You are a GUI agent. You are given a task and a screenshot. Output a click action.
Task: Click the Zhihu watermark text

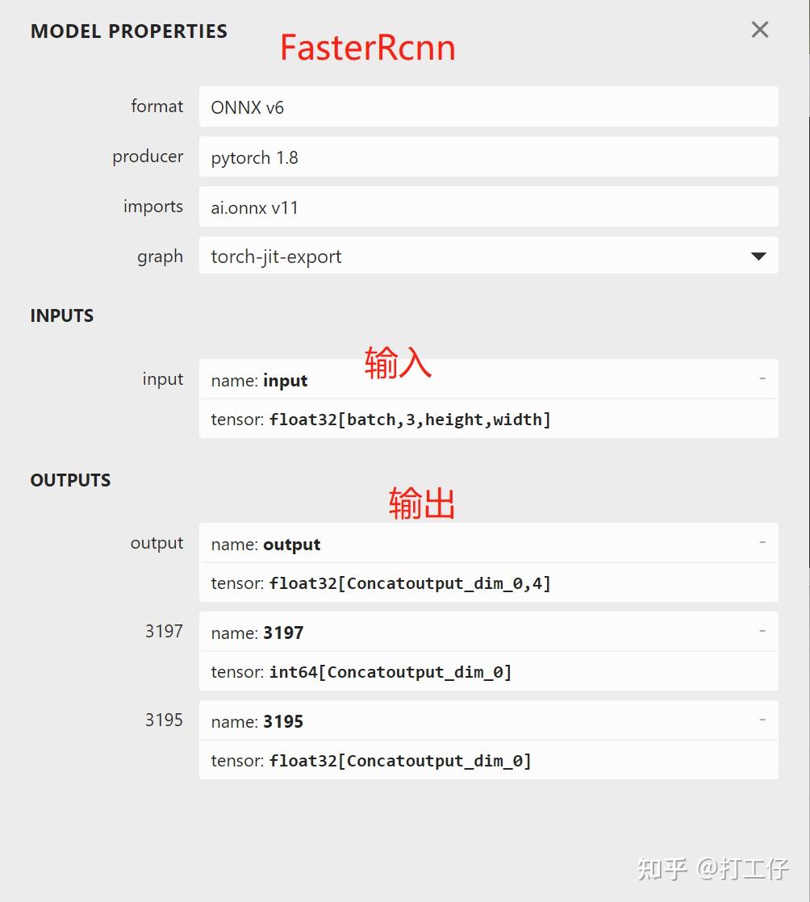[x=712, y=868]
